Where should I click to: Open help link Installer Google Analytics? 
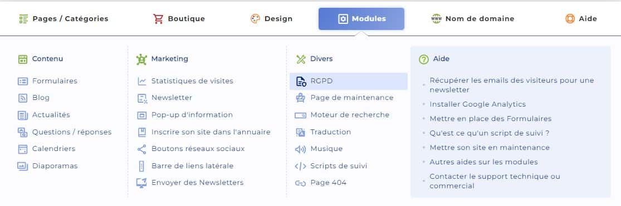pyautogui.click(x=478, y=104)
